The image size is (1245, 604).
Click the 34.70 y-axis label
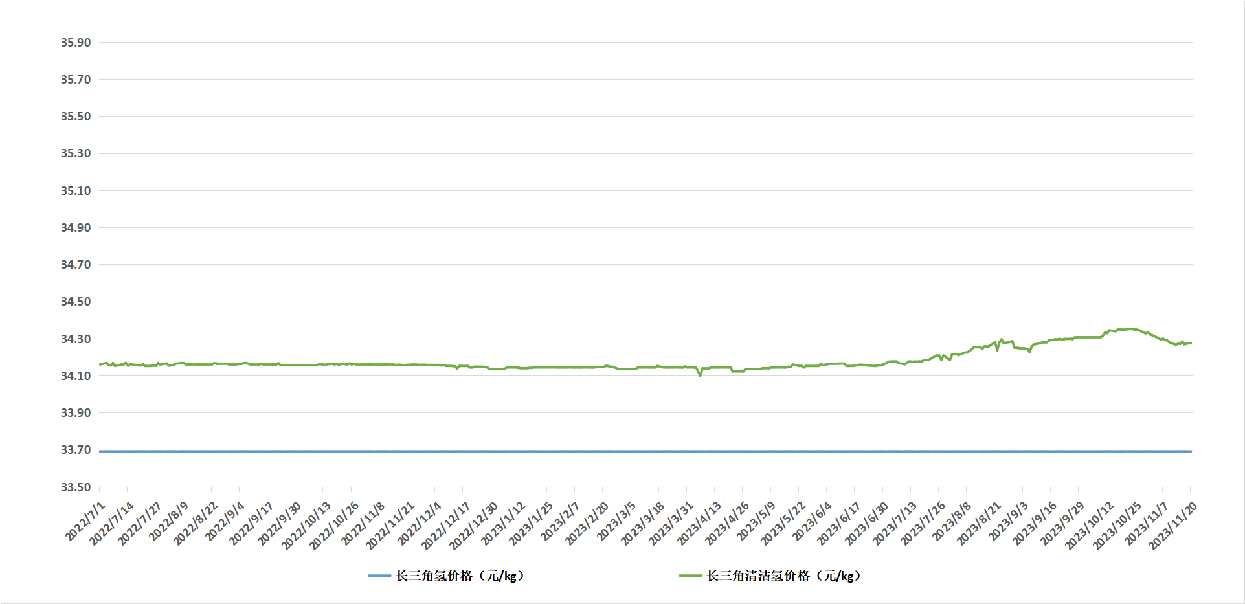click(x=76, y=265)
